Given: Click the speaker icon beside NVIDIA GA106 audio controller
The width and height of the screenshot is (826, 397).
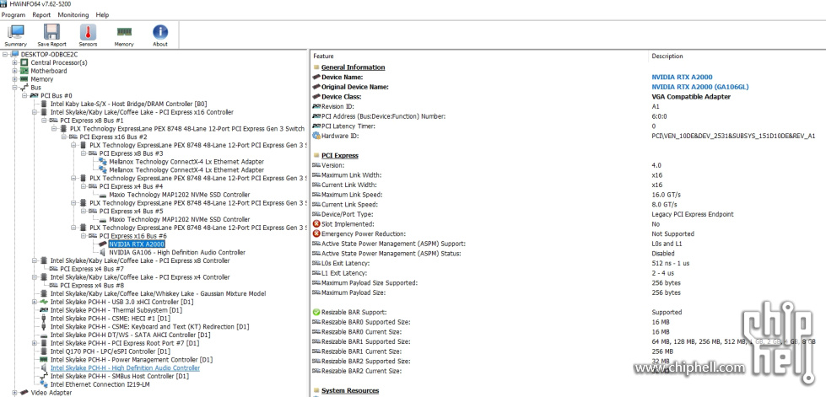Looking at the screenshot, I should pyautogui.click(x=103, y=253).
